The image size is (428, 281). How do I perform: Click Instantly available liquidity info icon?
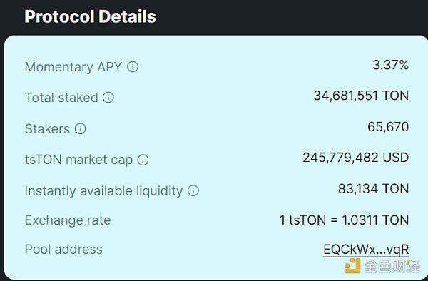(x=193, y=190)
